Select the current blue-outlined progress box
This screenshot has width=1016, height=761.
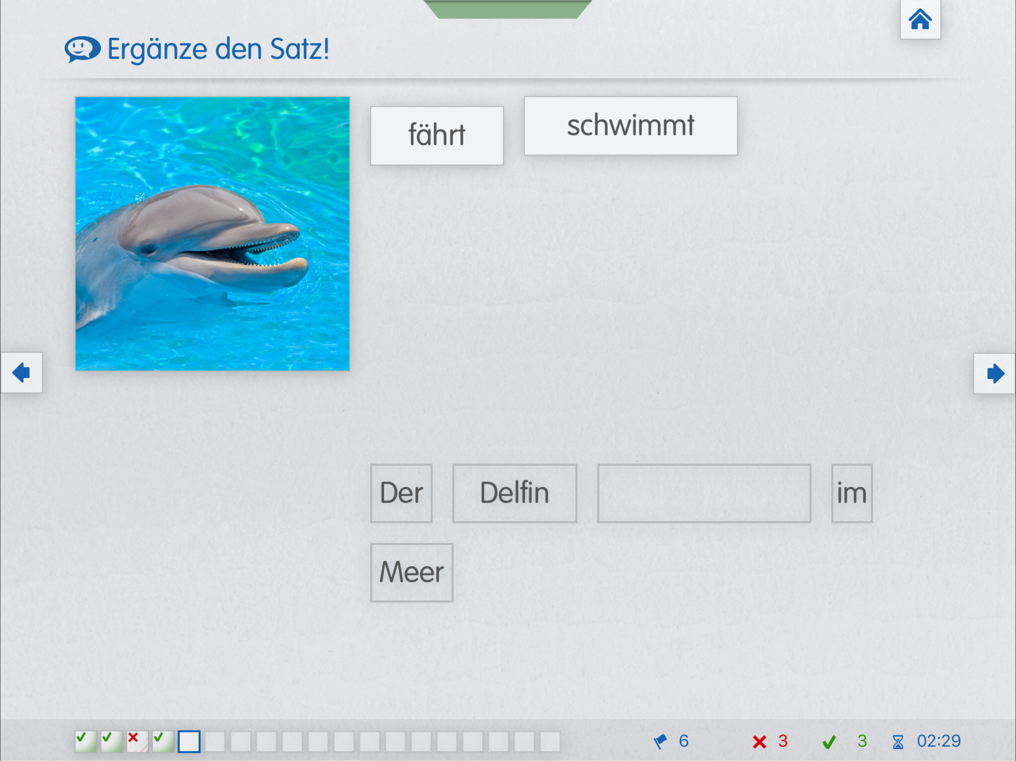coord(189,741)
